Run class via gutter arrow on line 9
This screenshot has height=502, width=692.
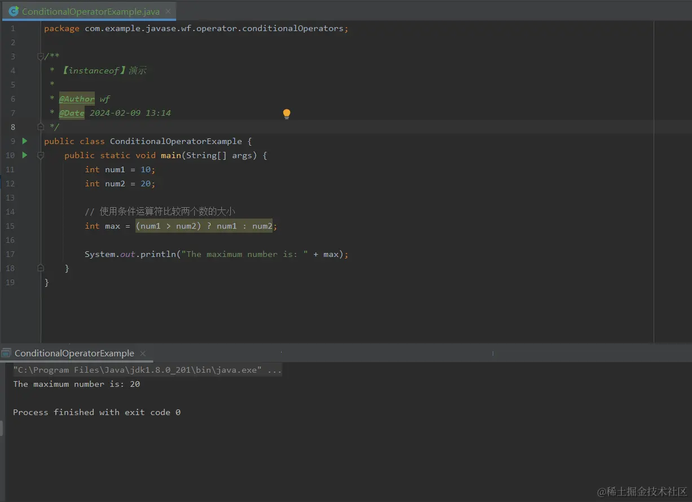(x=25, y=141)
